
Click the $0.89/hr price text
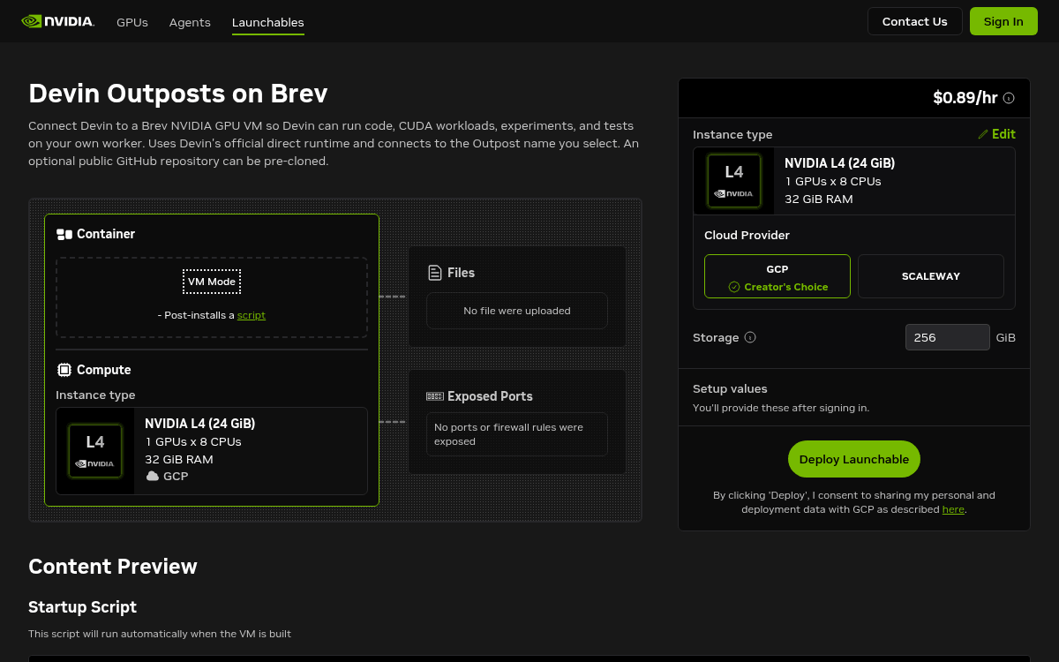965,98
